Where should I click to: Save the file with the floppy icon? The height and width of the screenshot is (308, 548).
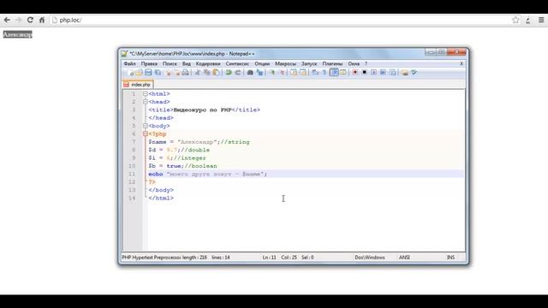point(148,72)
